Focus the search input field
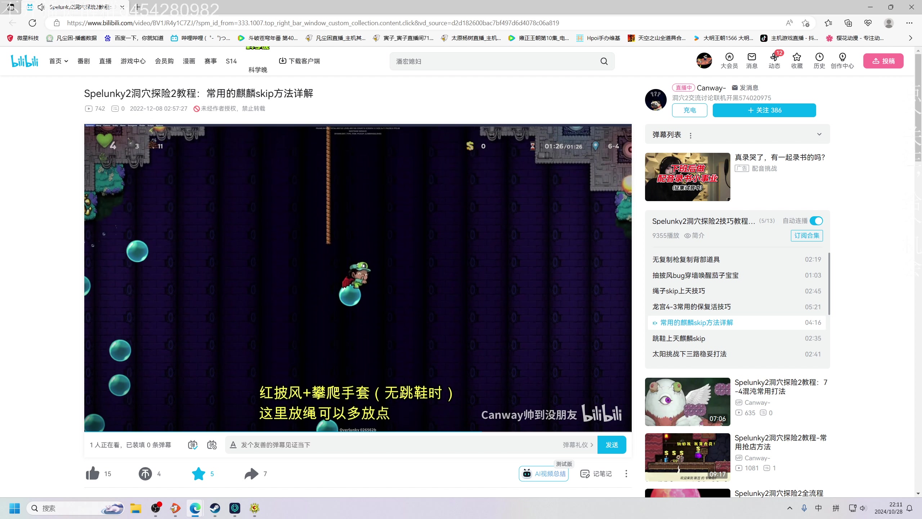Viewport: 922px width, 519px height. pos(495,61)
